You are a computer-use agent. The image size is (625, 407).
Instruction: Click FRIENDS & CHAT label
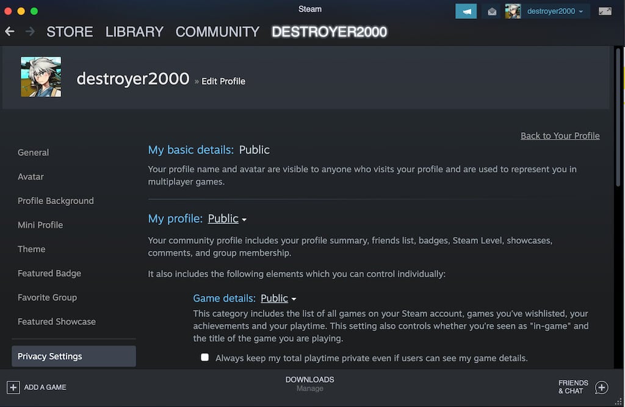click(573, 387)
